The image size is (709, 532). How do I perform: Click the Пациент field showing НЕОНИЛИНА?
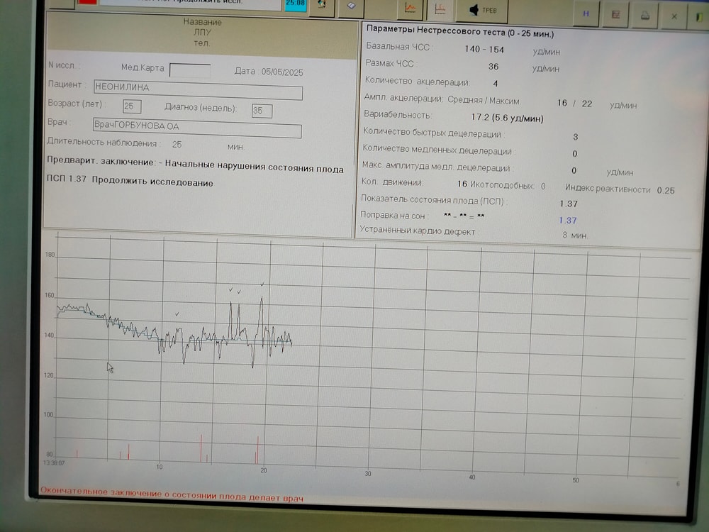198,92
